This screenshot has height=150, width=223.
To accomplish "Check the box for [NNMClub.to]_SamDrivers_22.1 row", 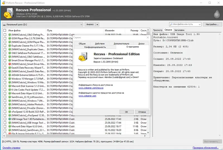I will 5,130.
